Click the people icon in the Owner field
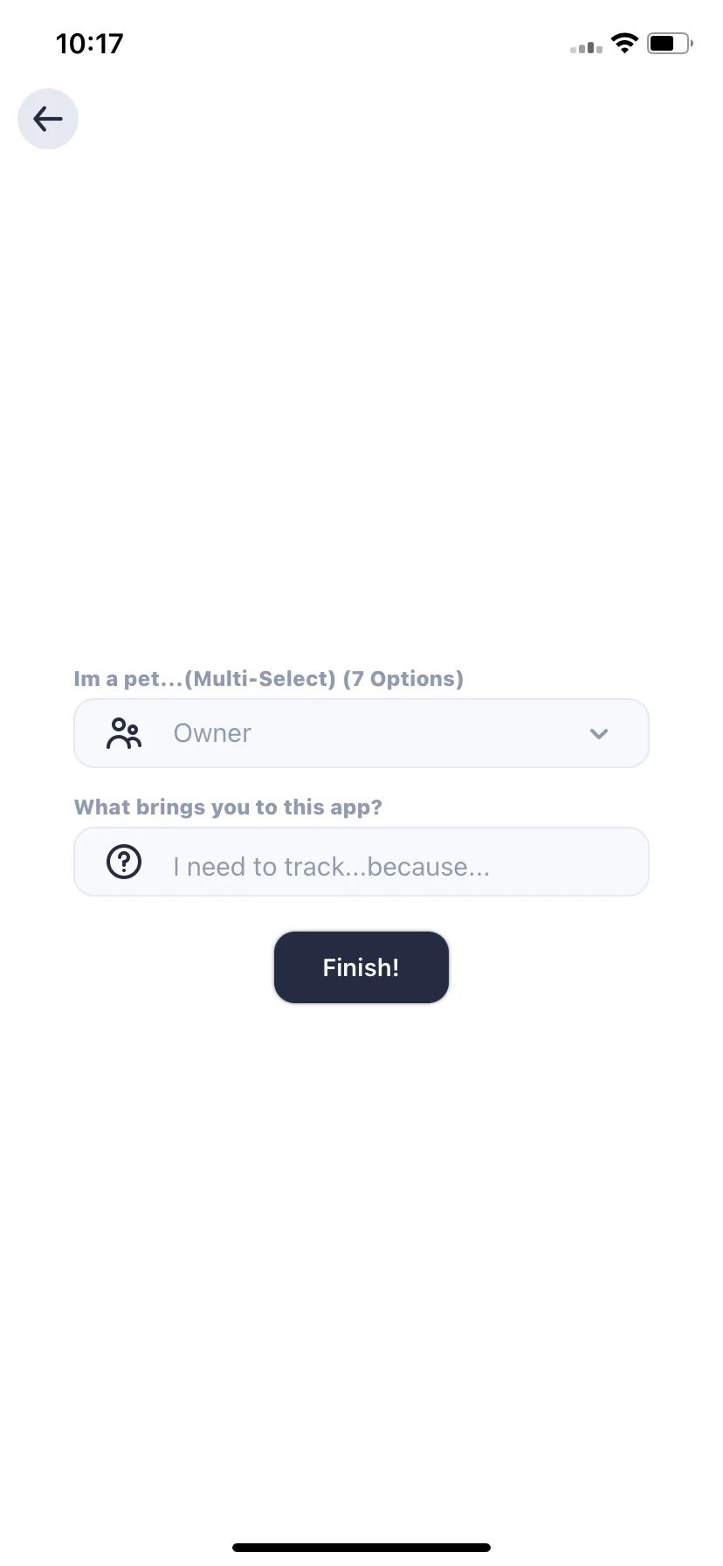This screenshot has width=723, height=1566. [123, 733]
